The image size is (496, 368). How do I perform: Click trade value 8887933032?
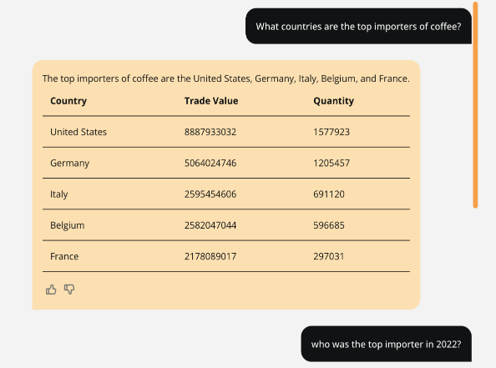click(210, 132)
